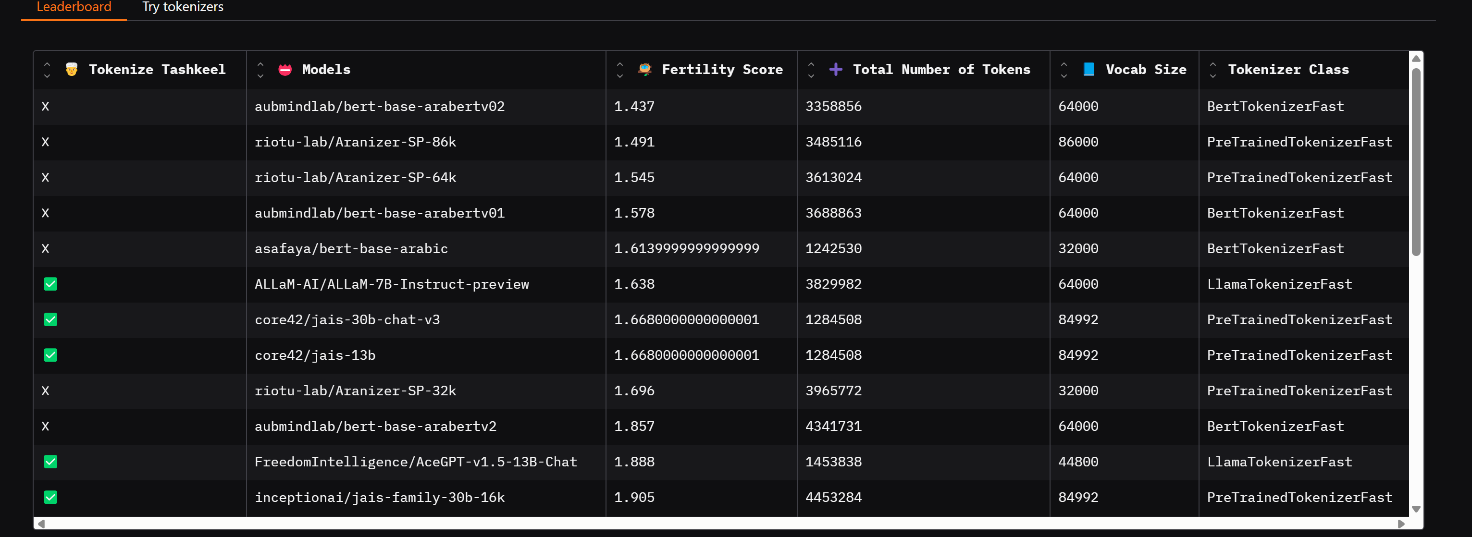Sort by Fertility Score column arrows
The width and height of the screenshot is (1472, 537).
620,70
